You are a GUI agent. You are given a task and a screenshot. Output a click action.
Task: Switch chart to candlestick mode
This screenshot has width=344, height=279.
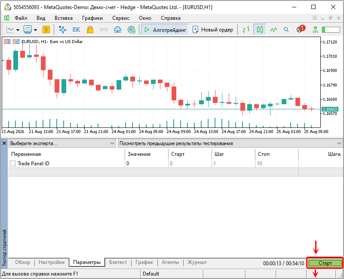(x=260, y=29)
